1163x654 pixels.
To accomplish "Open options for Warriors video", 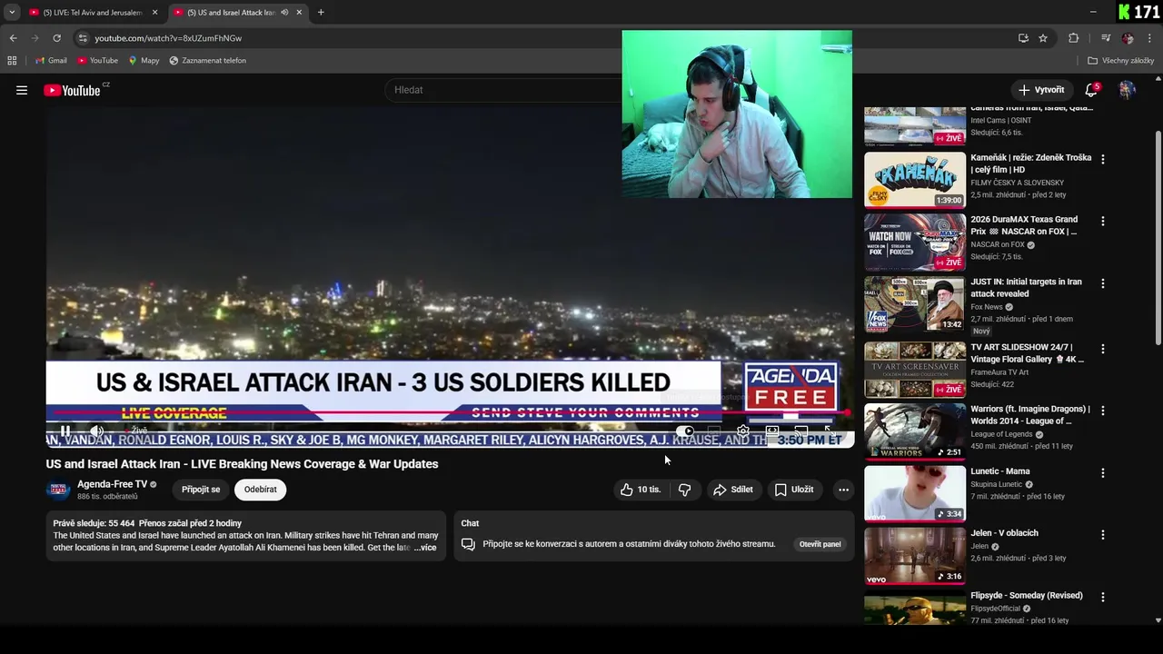I will pos(1103,411).
